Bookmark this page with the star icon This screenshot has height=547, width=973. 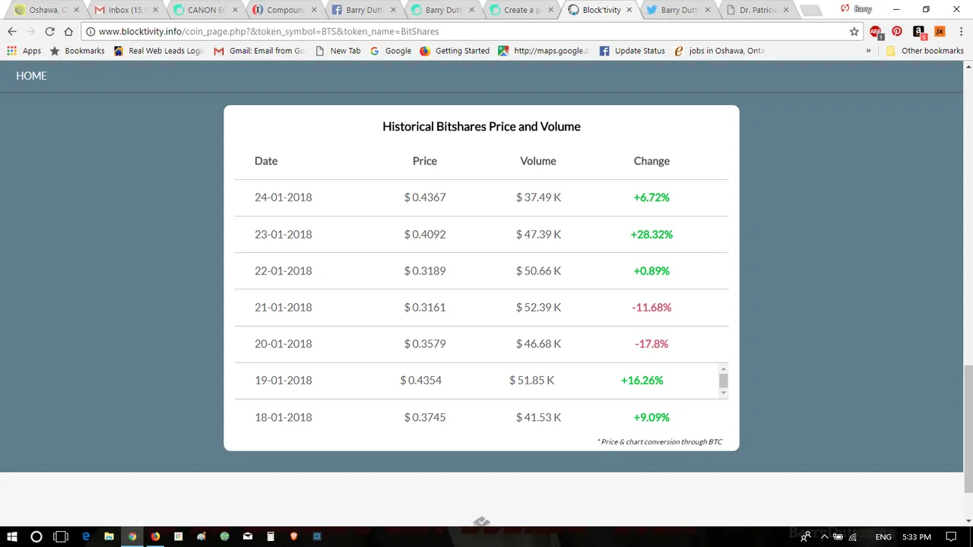[854, 31]
